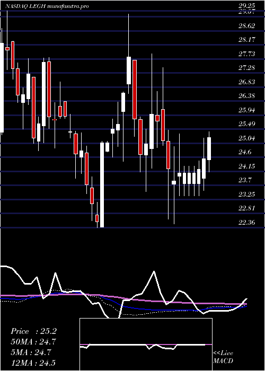The height and width of the screenshot is (371, 265).
Task: Click the 27.73 price axis label
Action: click(x=246, y=54)
